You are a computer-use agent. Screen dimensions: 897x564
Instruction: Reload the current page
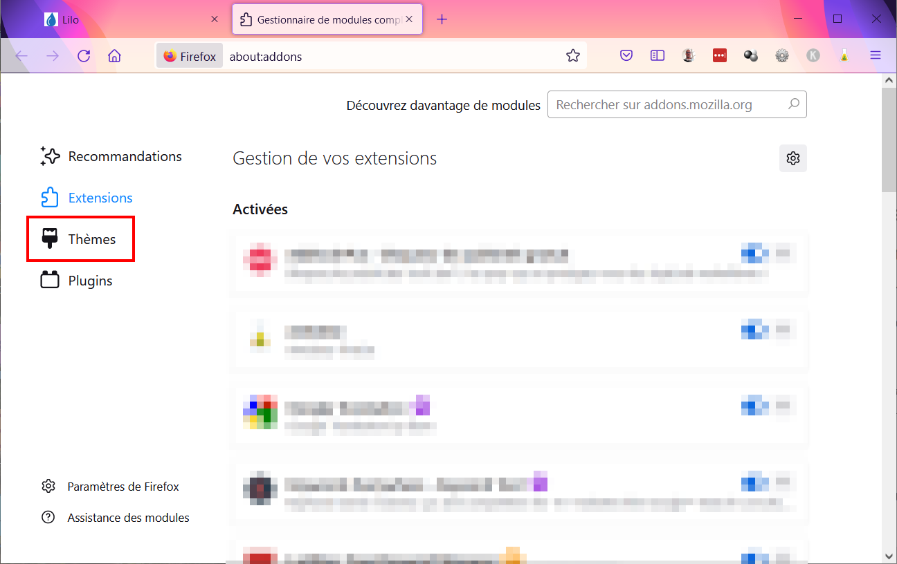click(84, 56)
